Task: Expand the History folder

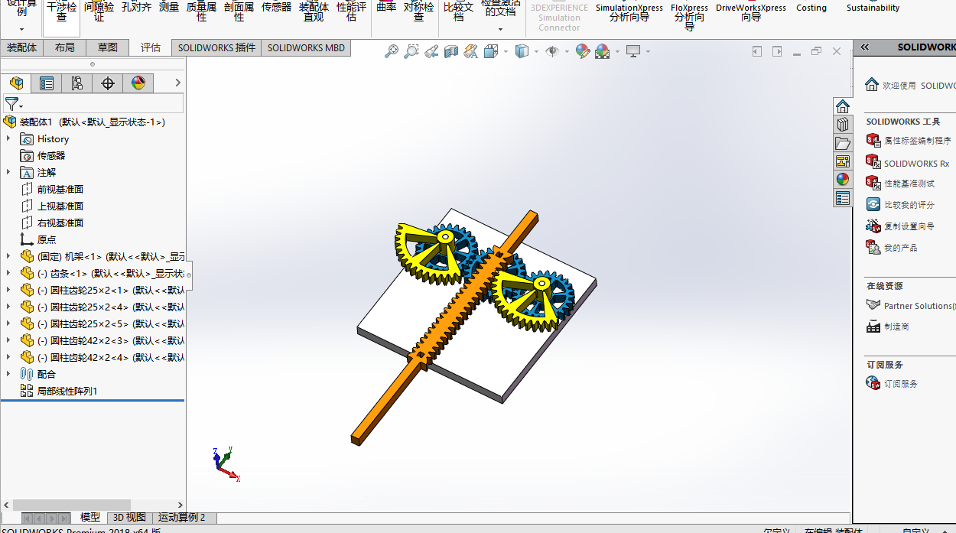Action: (x=8, y=138)
